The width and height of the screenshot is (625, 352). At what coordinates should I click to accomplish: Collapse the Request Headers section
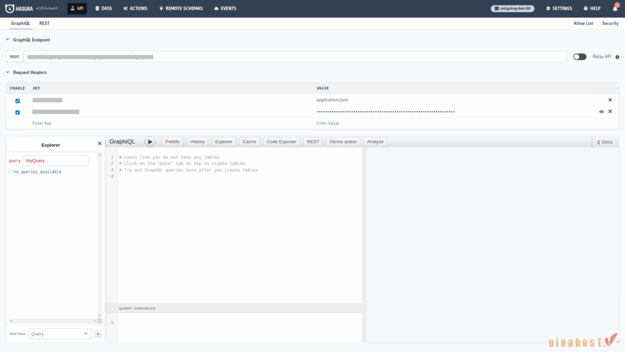click(26, 72)
